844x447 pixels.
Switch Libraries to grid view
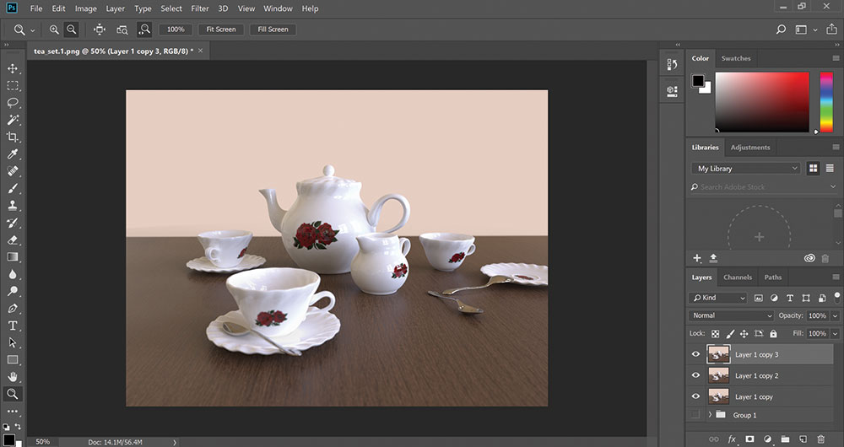coord(814,169)
